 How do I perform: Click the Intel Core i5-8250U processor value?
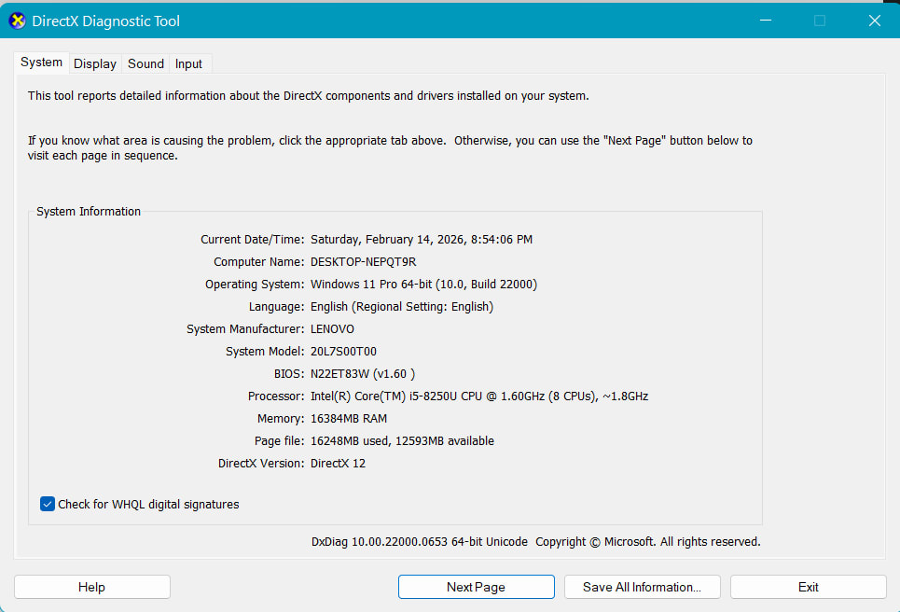click(x=479, y=396)
